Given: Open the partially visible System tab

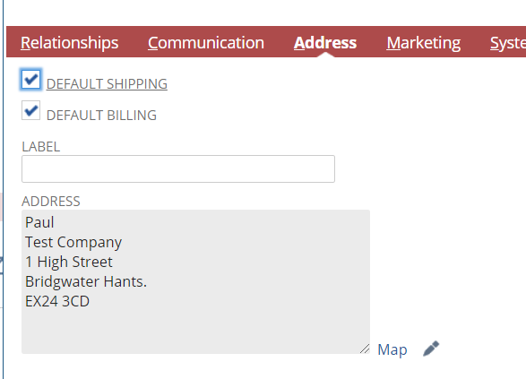Looking at the screenshot, I should 507,43.
